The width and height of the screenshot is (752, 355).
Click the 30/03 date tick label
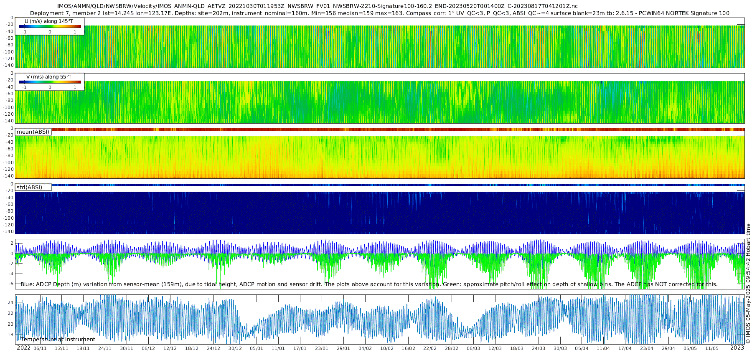(560, 348)
